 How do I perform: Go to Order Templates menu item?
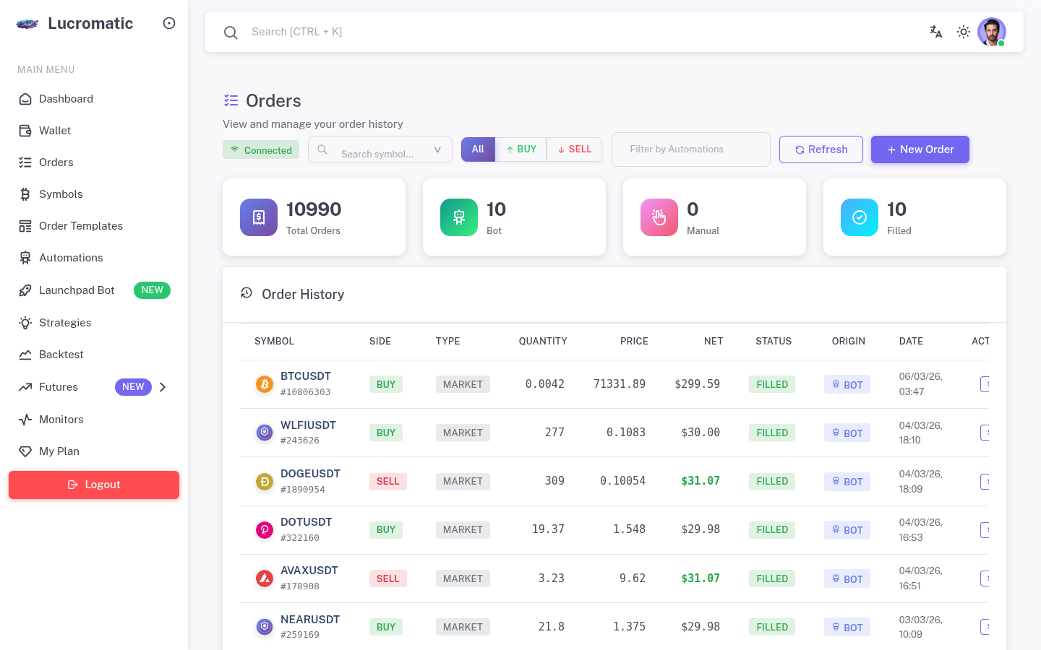[81, 226]
